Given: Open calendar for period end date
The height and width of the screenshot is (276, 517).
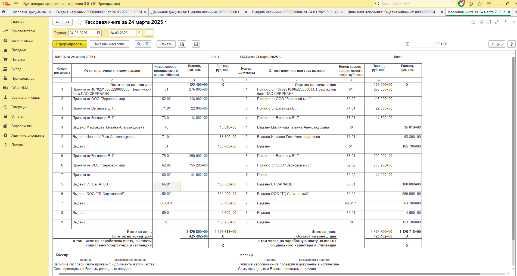Looking at the screenshot, I should tap(139, 33).
